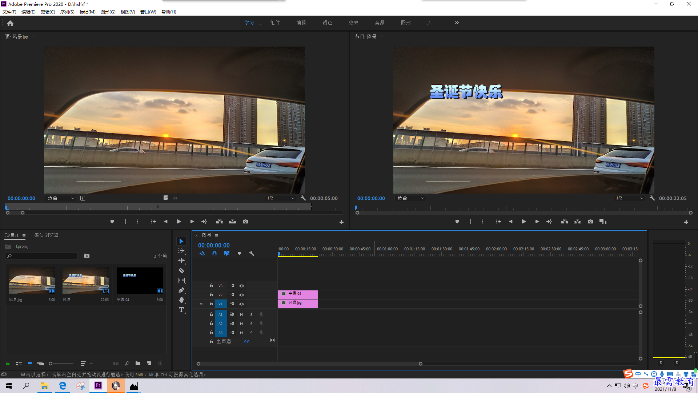698x393 pixels.
Task: Click New Item icon in Project panel
Action: pos(149,363)
